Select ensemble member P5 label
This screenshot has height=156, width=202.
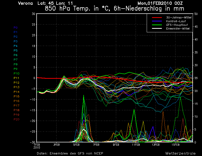pyautogui.click(x=16, y=50)
